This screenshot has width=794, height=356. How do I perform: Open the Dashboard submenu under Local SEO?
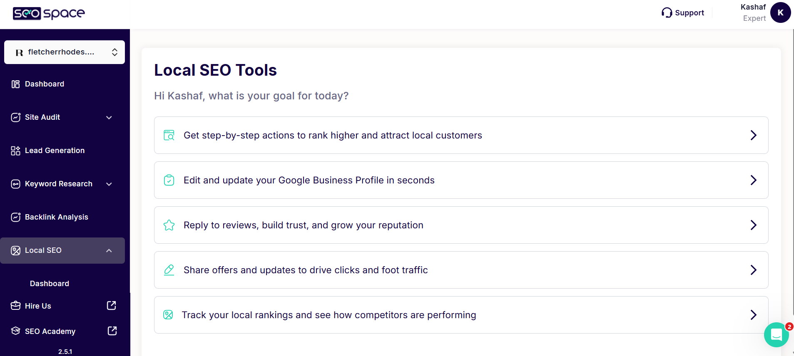tap(50, 284)
